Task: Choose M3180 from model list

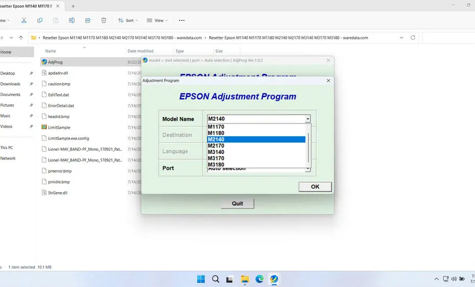Action: coord(256,164)
